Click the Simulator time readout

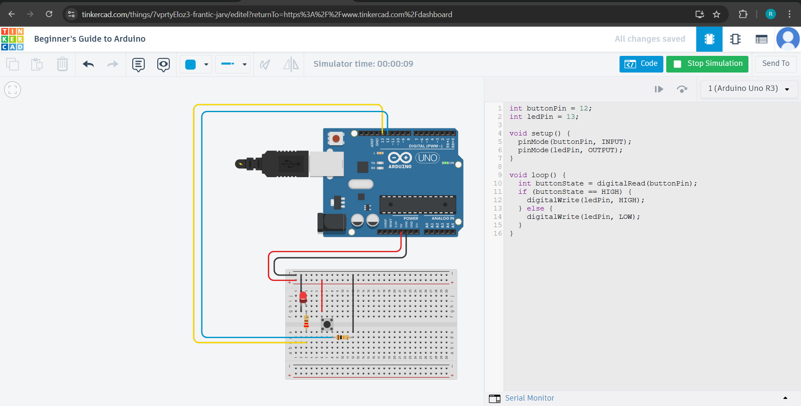pyautogui.click(x=363, y=64)
